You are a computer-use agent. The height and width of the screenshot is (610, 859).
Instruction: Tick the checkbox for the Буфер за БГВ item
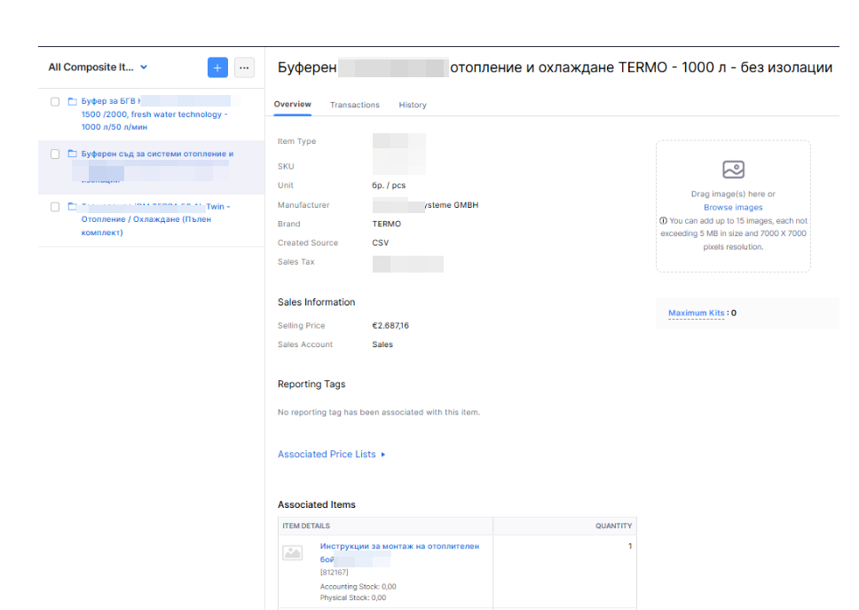click(55, 103)
